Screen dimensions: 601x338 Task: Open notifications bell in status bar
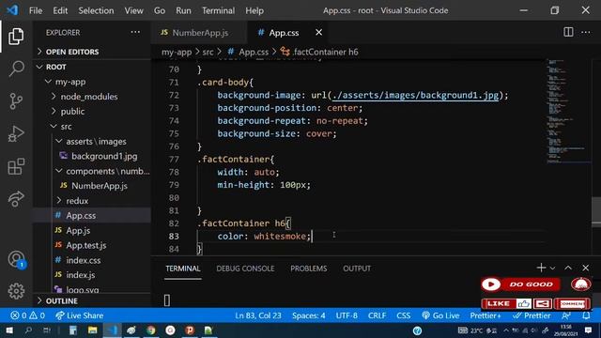(586, 315)
